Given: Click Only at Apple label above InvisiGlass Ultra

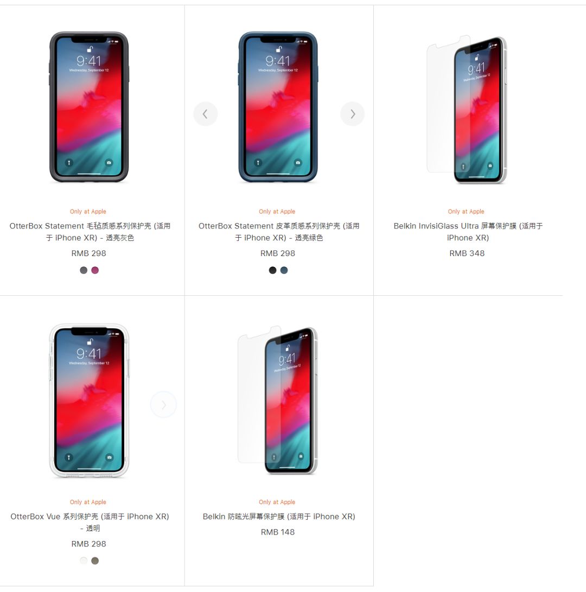Looking at the screenshot, I should 466,212.
